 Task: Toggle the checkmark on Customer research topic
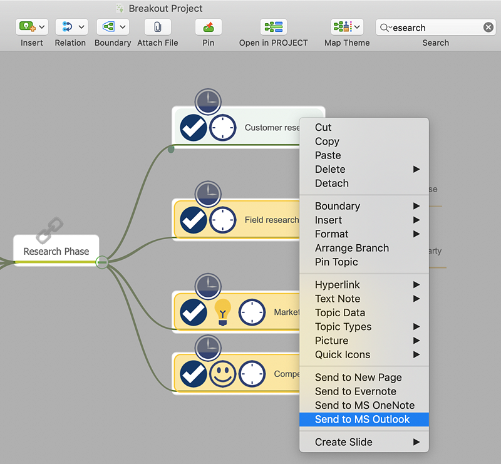(194, 128)
